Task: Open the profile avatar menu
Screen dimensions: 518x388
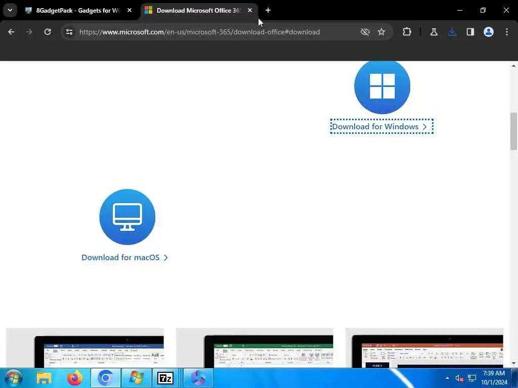Action: (489, 32)
